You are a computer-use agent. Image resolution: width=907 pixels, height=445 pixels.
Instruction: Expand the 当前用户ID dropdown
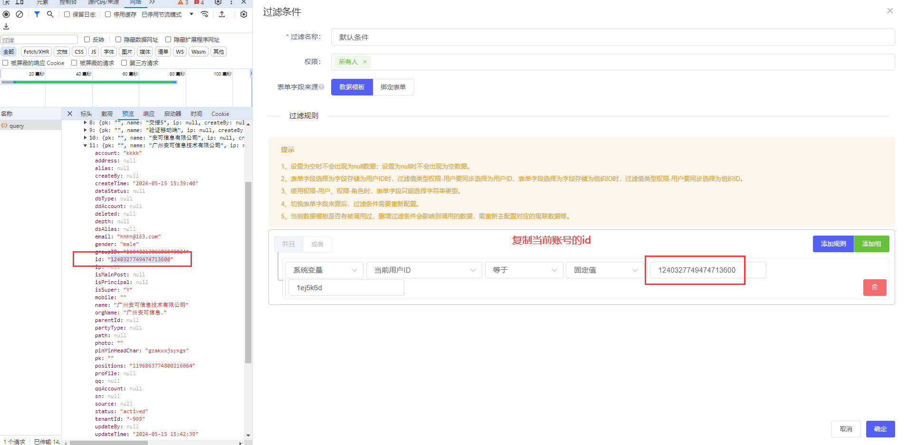tap(424, 270)
